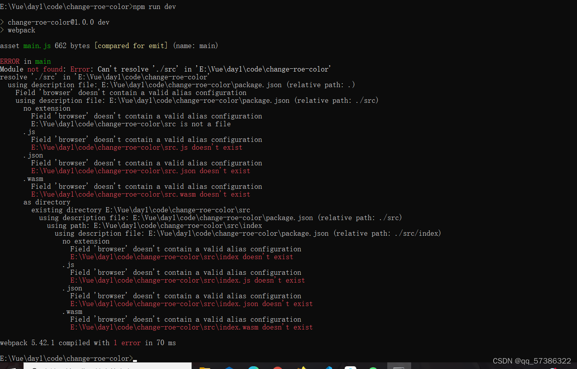Image resolution: width=577 pixels, height=369 pixels.
Task: Click the red "src\index.js doesn't exist" line
Action: tap(188, 280)
